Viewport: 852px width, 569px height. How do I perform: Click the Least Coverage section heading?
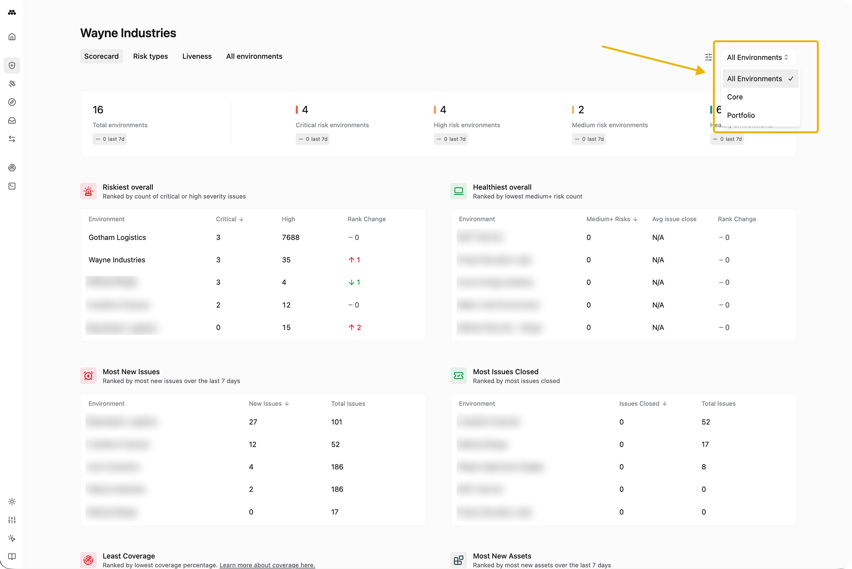point(129,556)
